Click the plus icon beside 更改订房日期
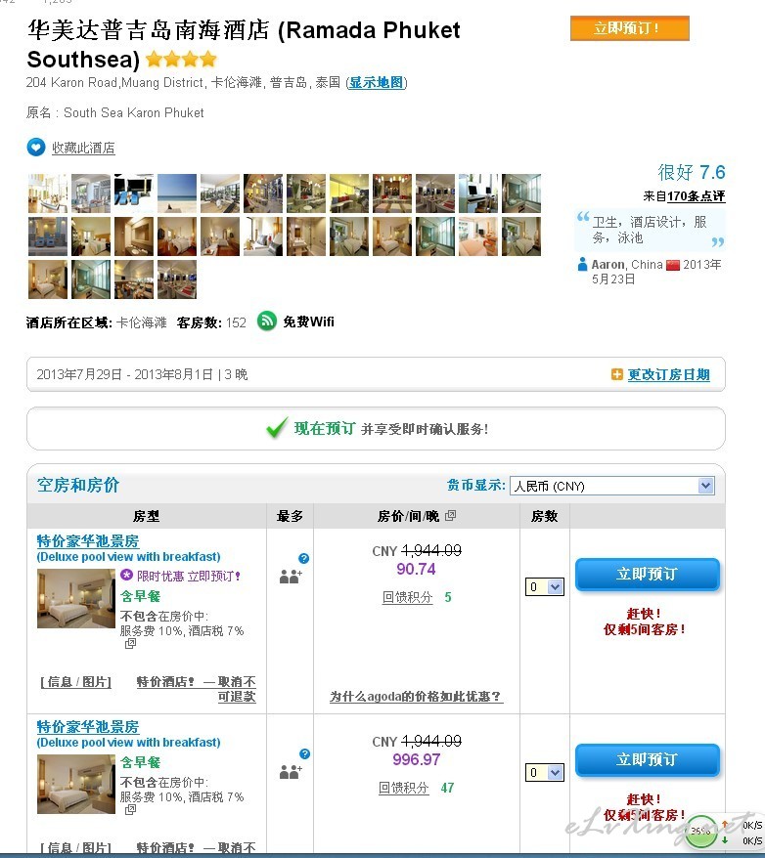The height and width of the screenshot is (858, 765). click(616, 374)
